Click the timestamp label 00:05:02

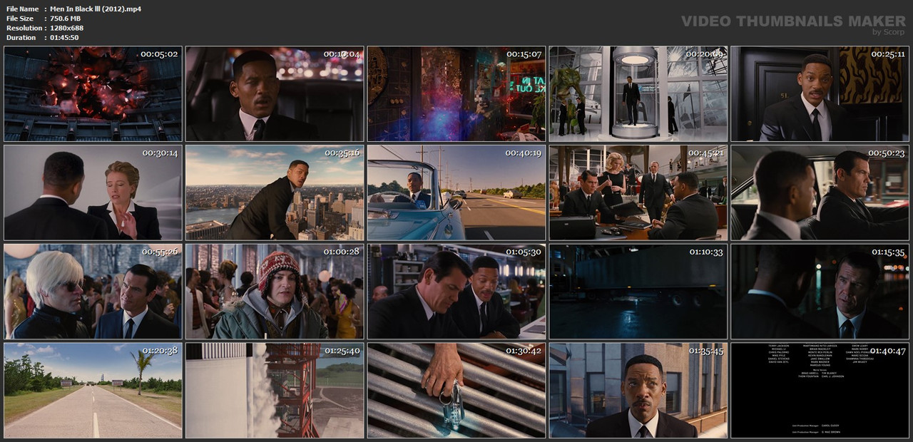click(160, 54)
